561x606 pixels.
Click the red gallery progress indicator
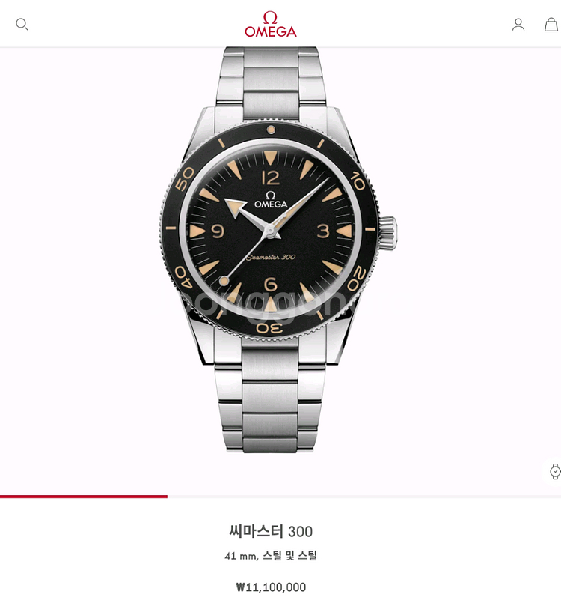(x=84, y=496)
